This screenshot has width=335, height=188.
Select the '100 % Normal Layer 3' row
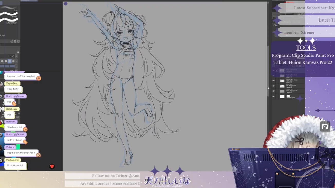pos(288,81)
